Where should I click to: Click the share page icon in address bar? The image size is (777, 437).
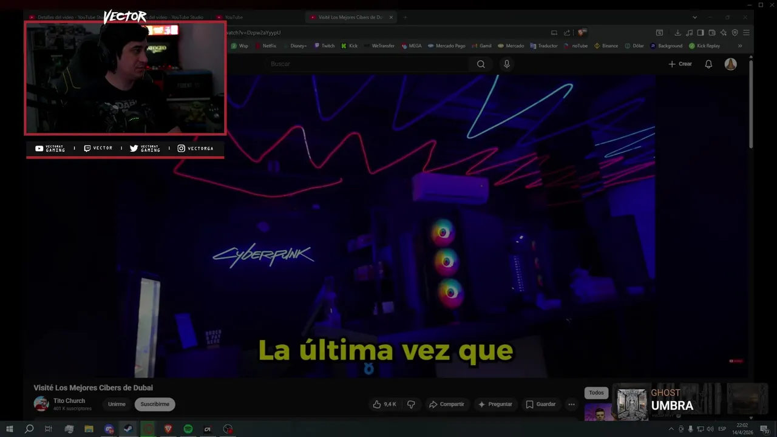[x=567, y=32]
